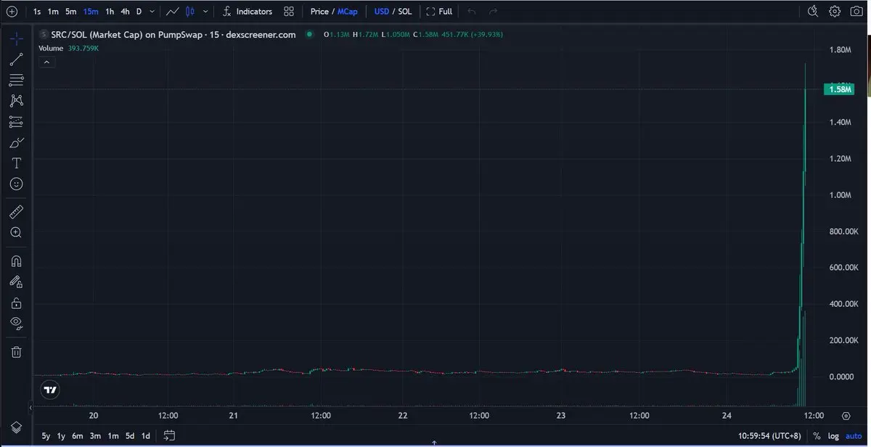871x447 pixels.
Task: Activate the zoom in tool
Action: pyautogui.click(x=16, y=233)
